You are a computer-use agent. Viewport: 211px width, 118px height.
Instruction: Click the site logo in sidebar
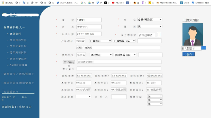[x=20, y=15]
